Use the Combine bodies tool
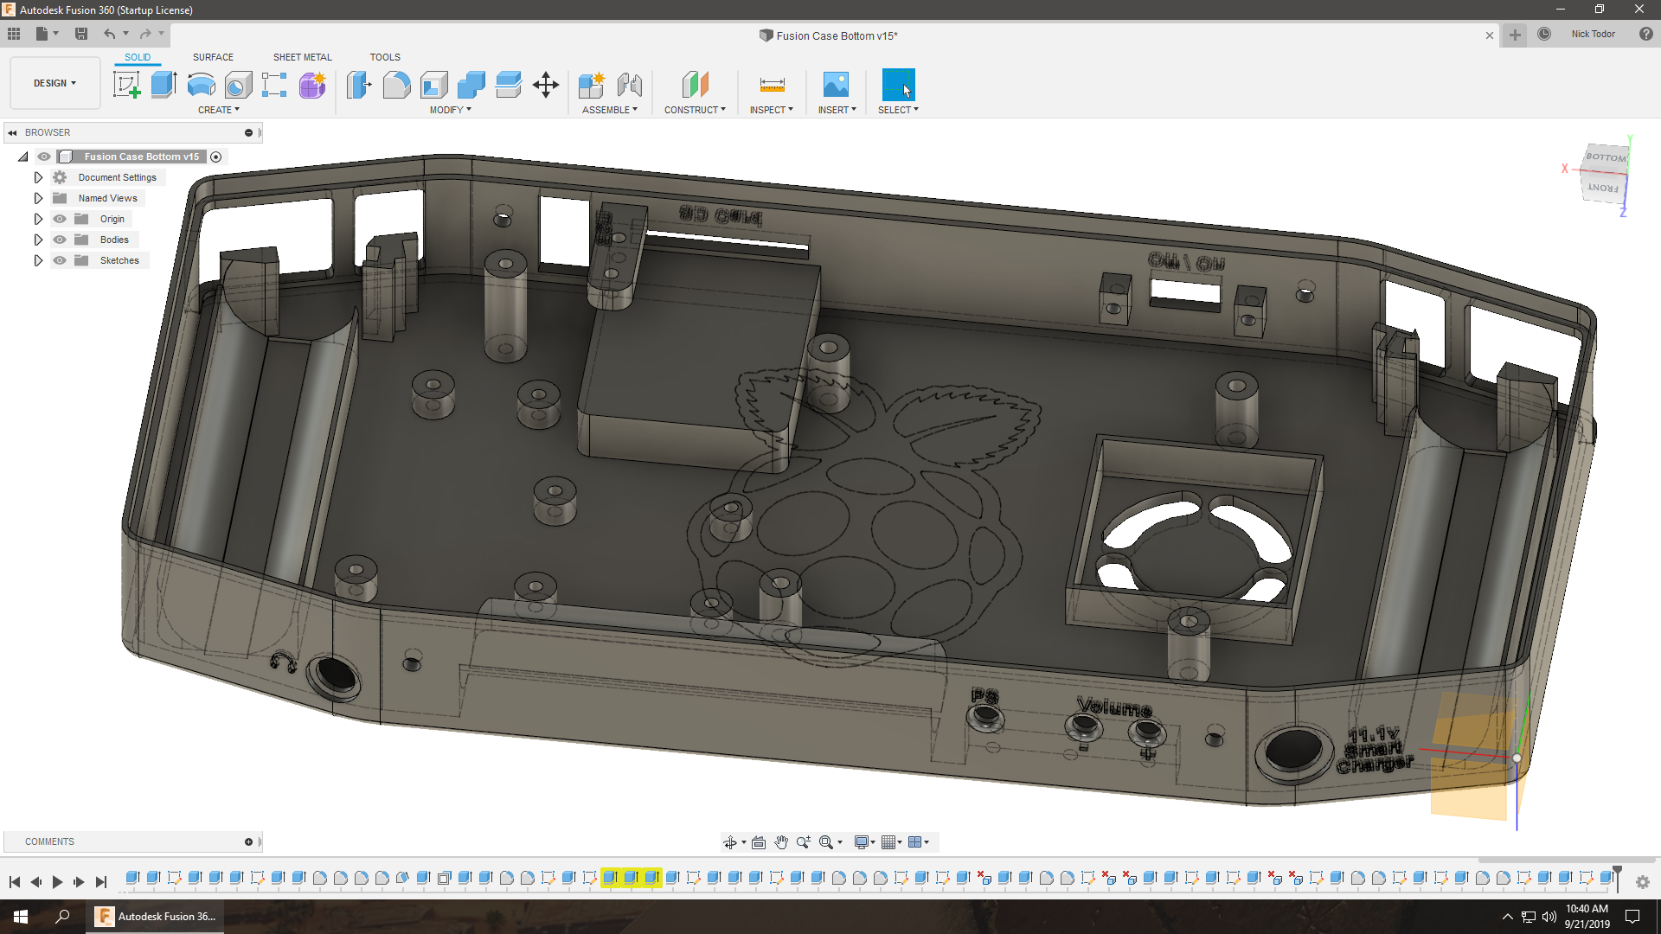1661x934 pixels. (471, 85)
